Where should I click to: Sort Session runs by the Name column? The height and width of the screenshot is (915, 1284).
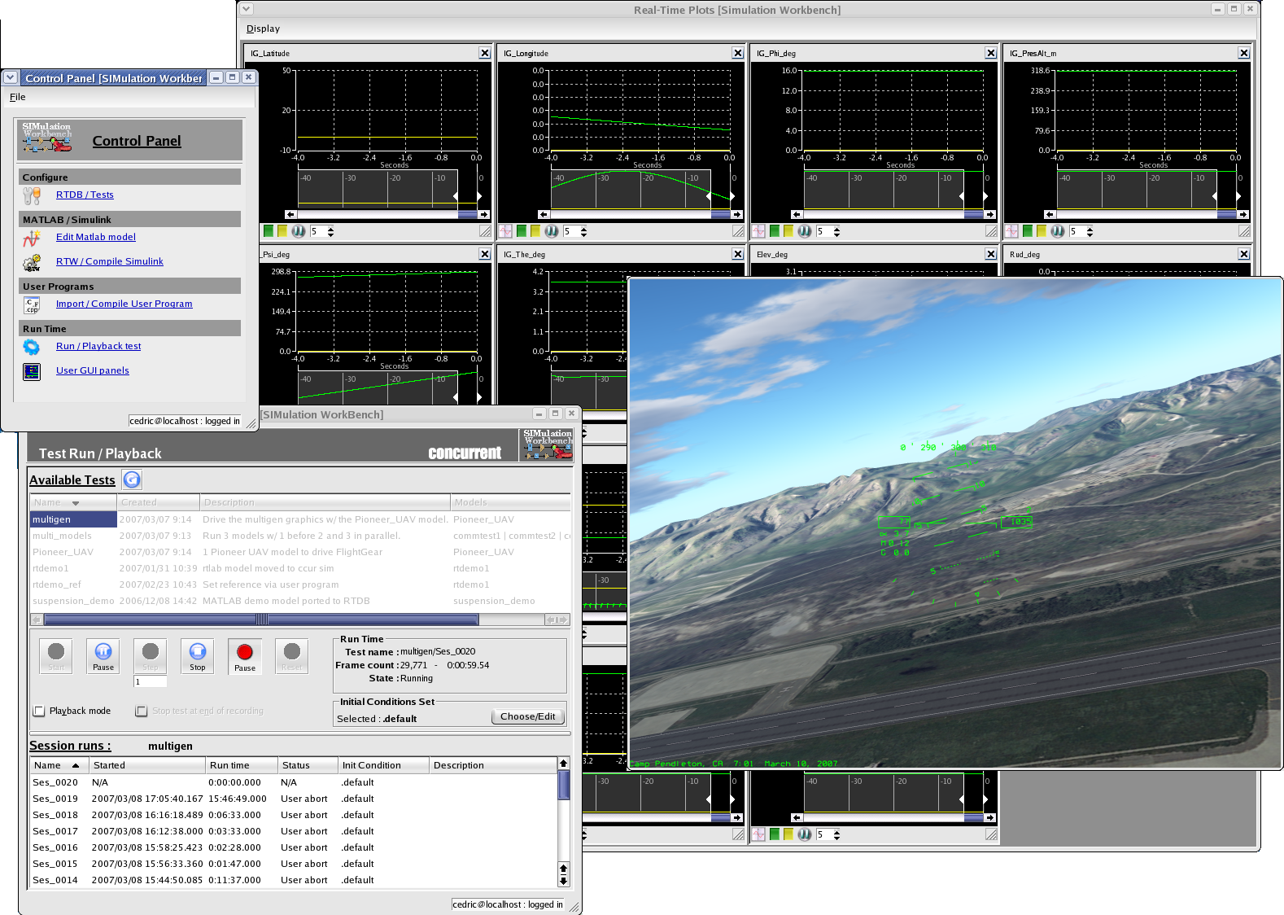61,765
